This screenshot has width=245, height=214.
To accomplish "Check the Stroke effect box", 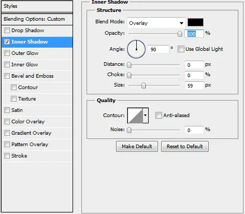I will click(7, 156).
